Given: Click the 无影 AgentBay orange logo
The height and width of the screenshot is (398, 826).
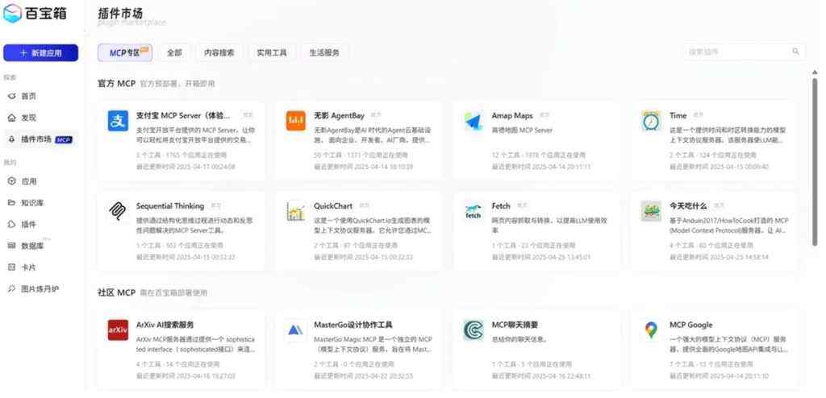Looking at the screenshot, I should pos(296,121).
